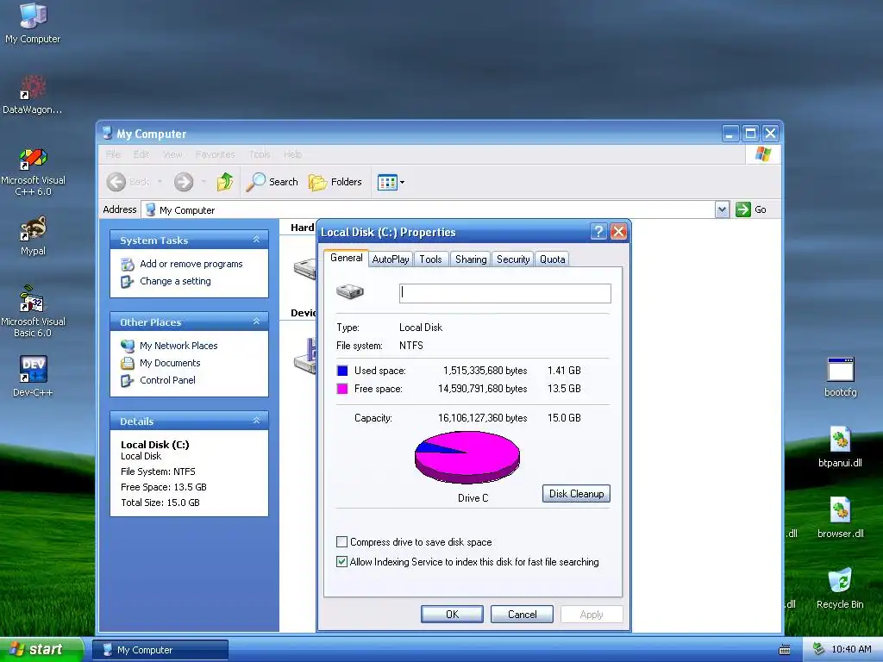The width and height of the screenshot is (883, 662).
Task: Click the My Network Places icon
Action: click(x=128, y=346)
